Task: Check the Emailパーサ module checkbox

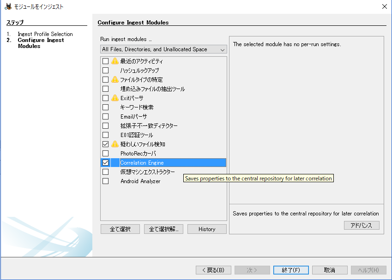Action: [x=105, y=117]
